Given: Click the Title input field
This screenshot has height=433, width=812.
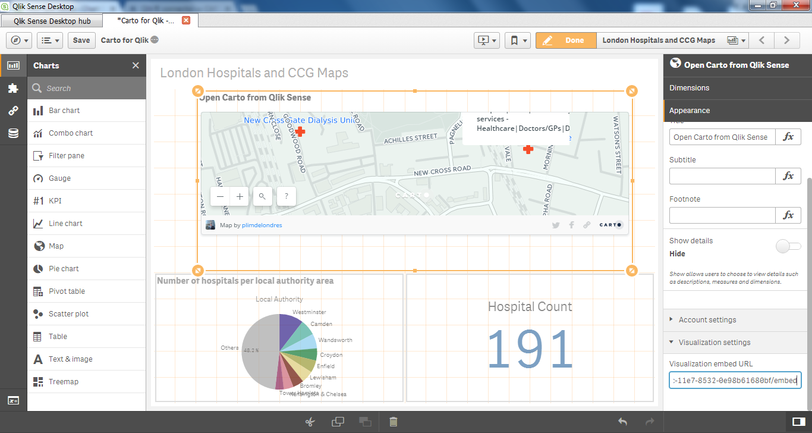Looking at the screenshot, I should pyautogui.click(x=722, y=137).
